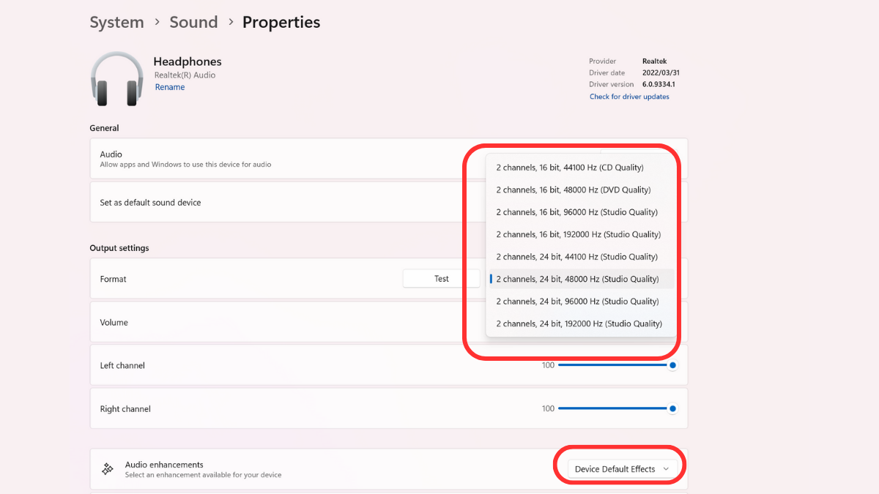879x494 pixels.
Task: Click the Set as default sound device row
Action: pos(278,203)
